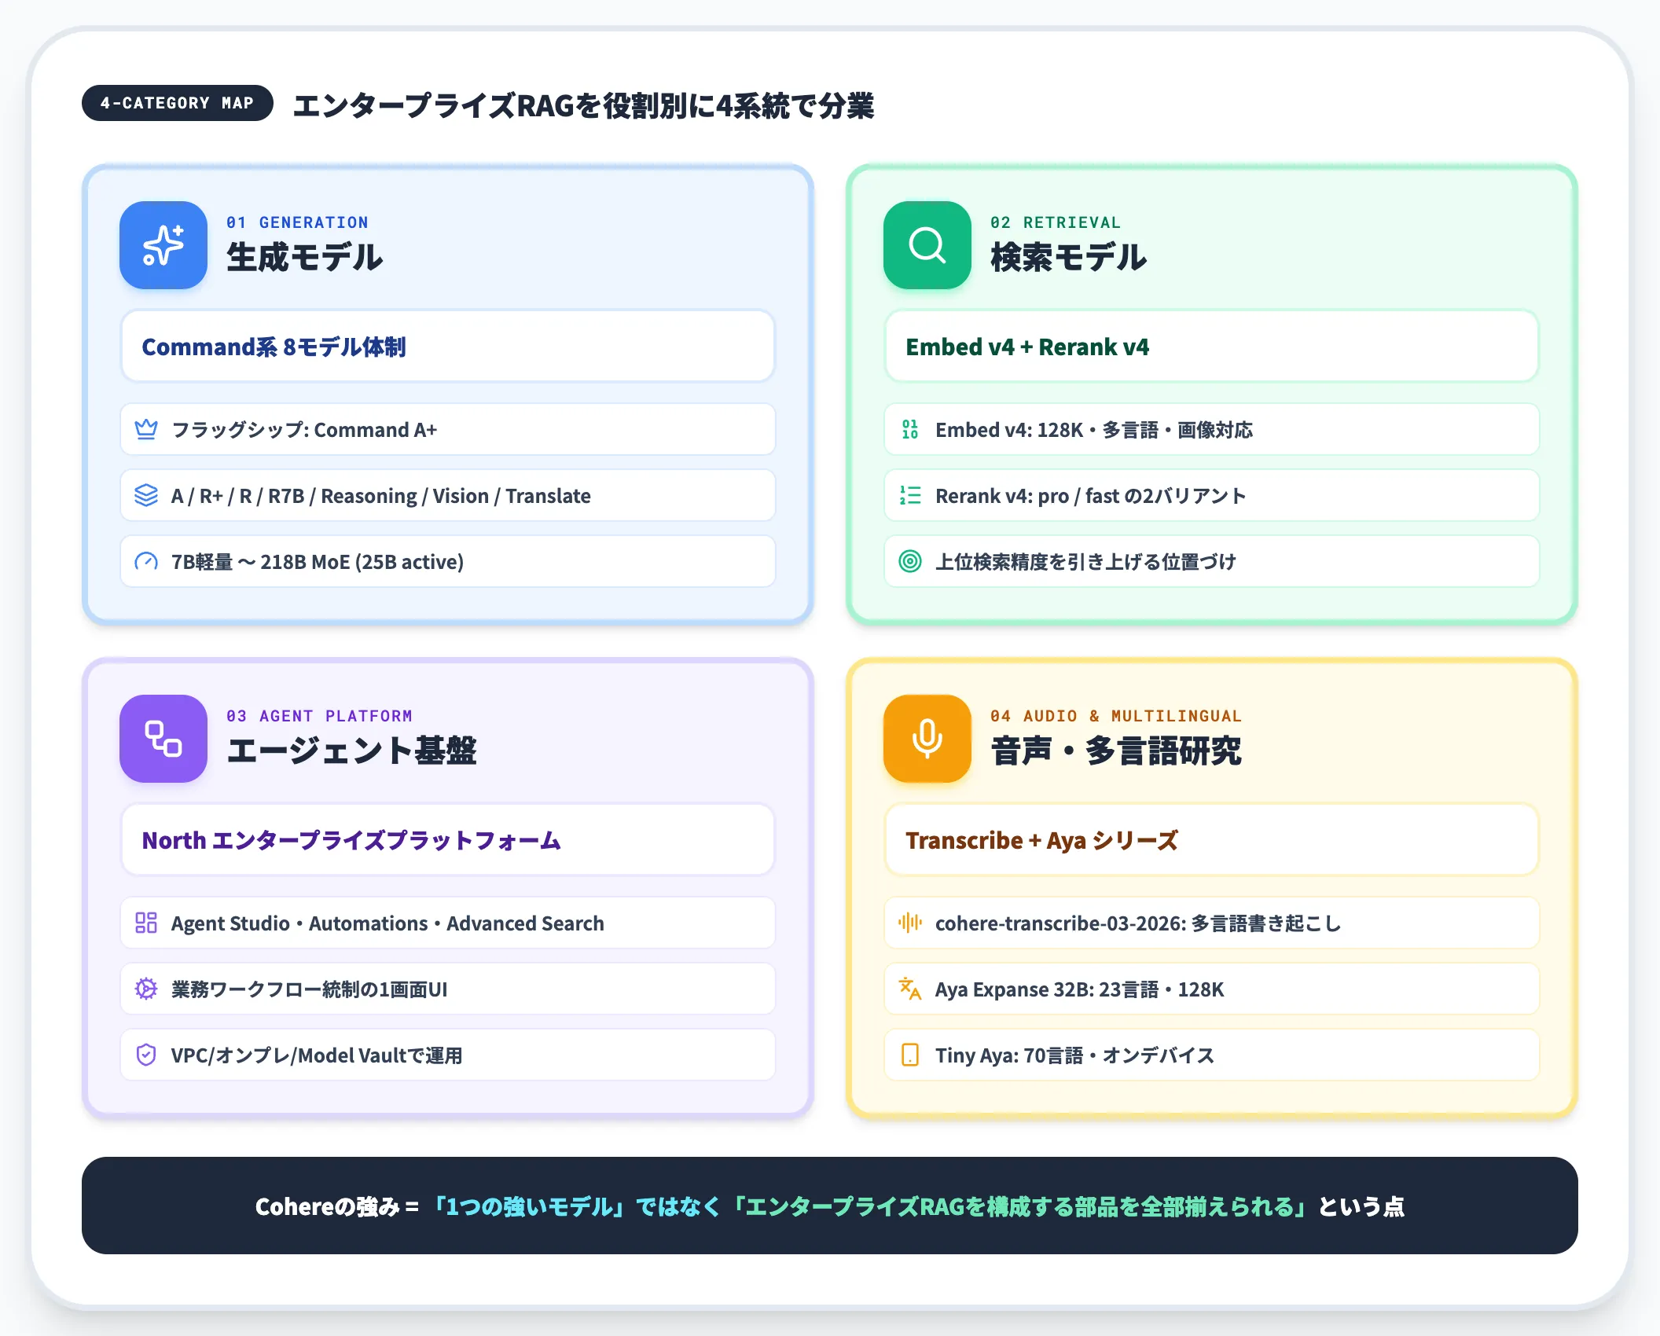Click the 業務ワークフロー統制の1画面UI row
The image size is (1660, 1336).
coord(448,989)
